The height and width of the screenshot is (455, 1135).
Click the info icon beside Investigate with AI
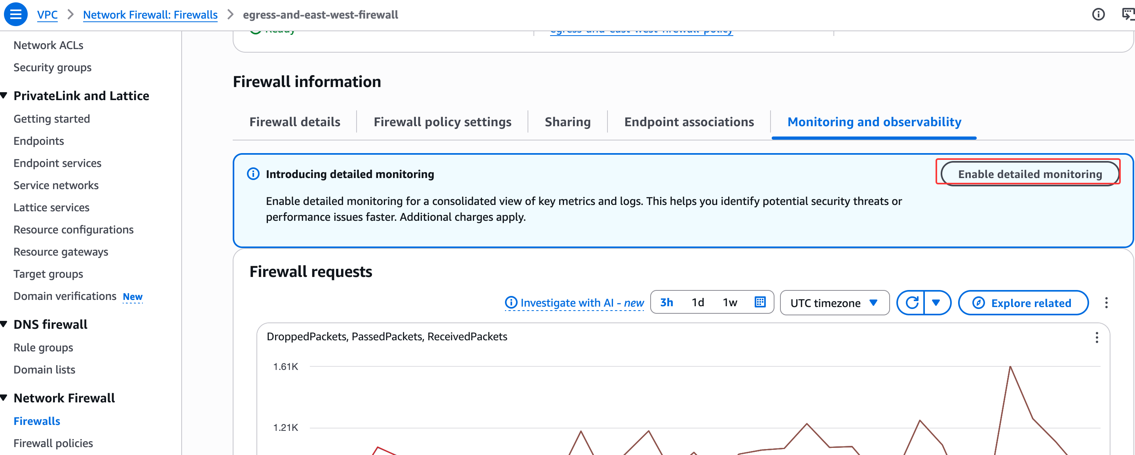tap(511, 303)
